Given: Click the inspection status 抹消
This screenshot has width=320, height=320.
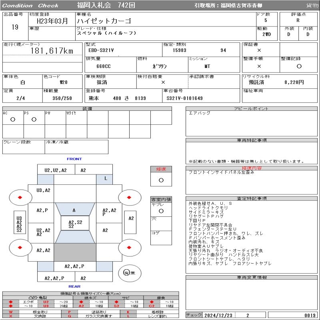Looking at the screenshot, I should [102, 82].
